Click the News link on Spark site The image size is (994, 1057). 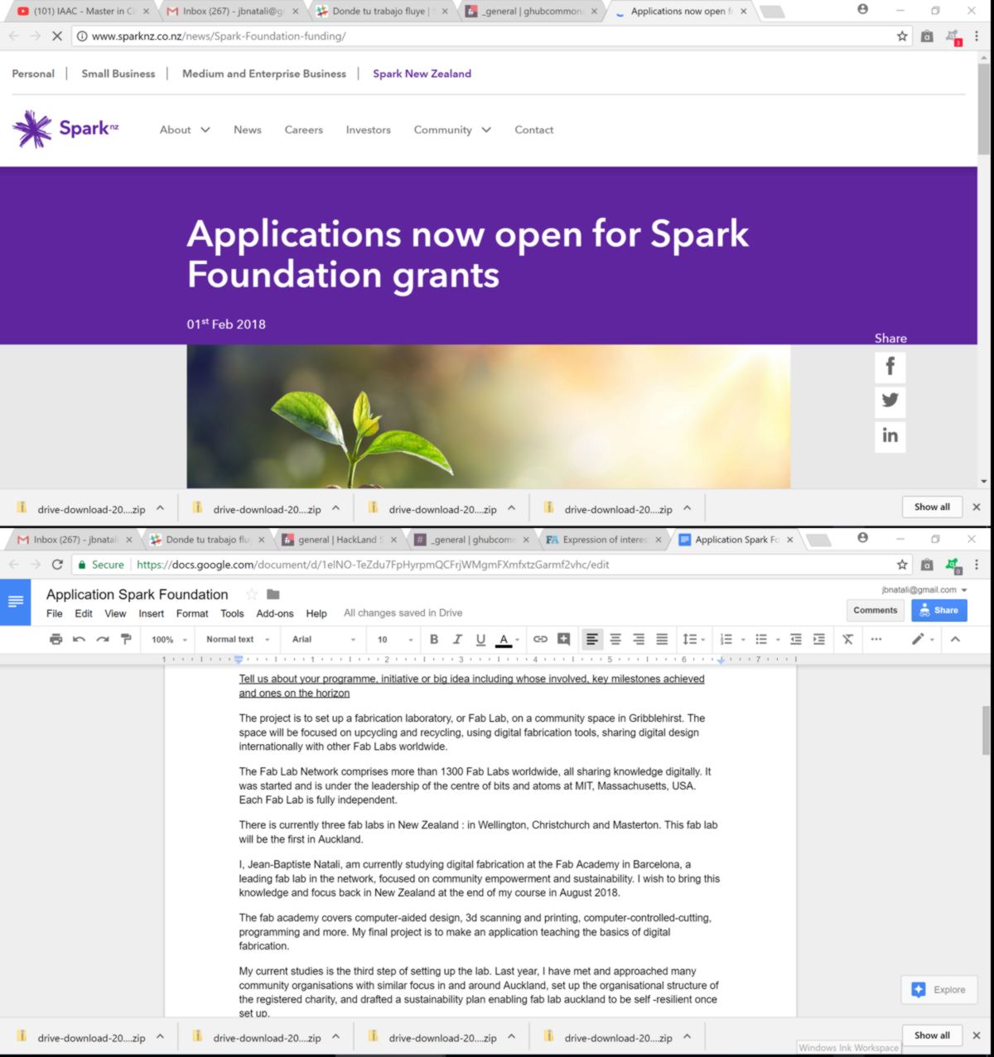[248, 130]
